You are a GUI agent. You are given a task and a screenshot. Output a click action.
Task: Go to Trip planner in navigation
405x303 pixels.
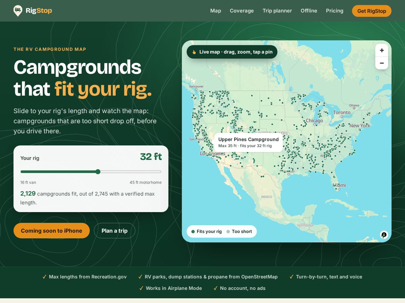[277, 11]
